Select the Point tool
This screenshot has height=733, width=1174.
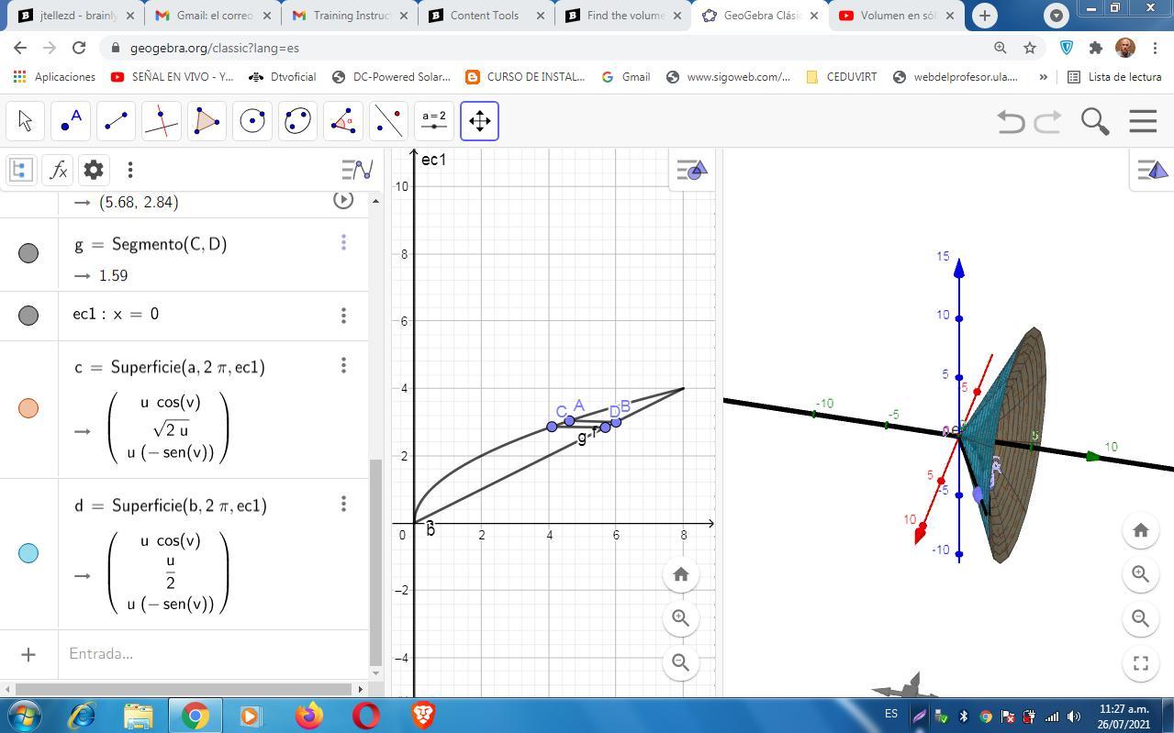pyautogui.click(x=71, y=121)
